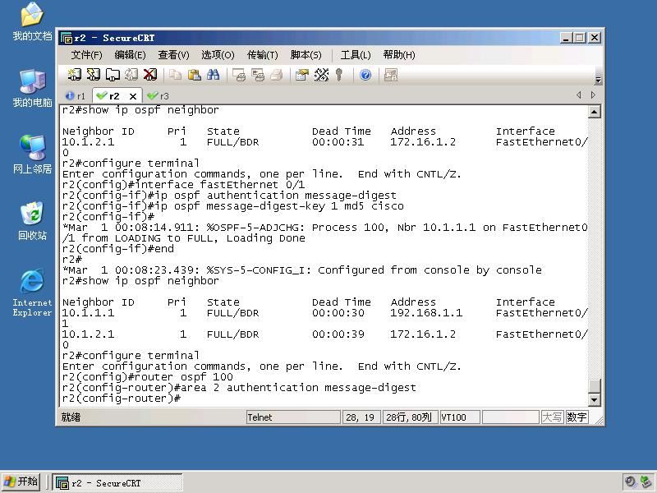The height and width of the screenshot is (493, 657).
Task: Open 查看(V) menu
Action: point(173,55)
